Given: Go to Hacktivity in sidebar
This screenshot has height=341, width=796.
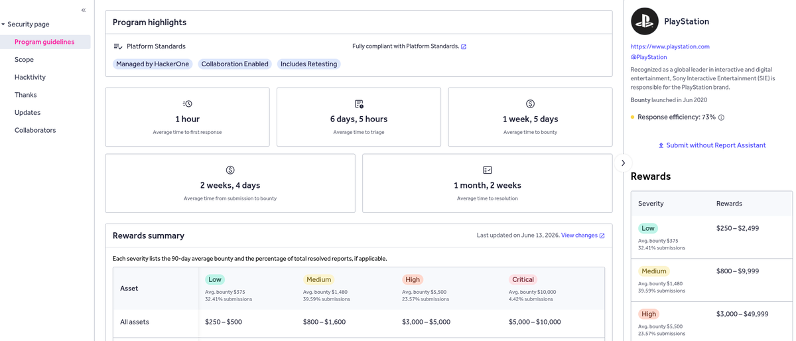Looking at the screenshot, I should click(x=30, y=77).
